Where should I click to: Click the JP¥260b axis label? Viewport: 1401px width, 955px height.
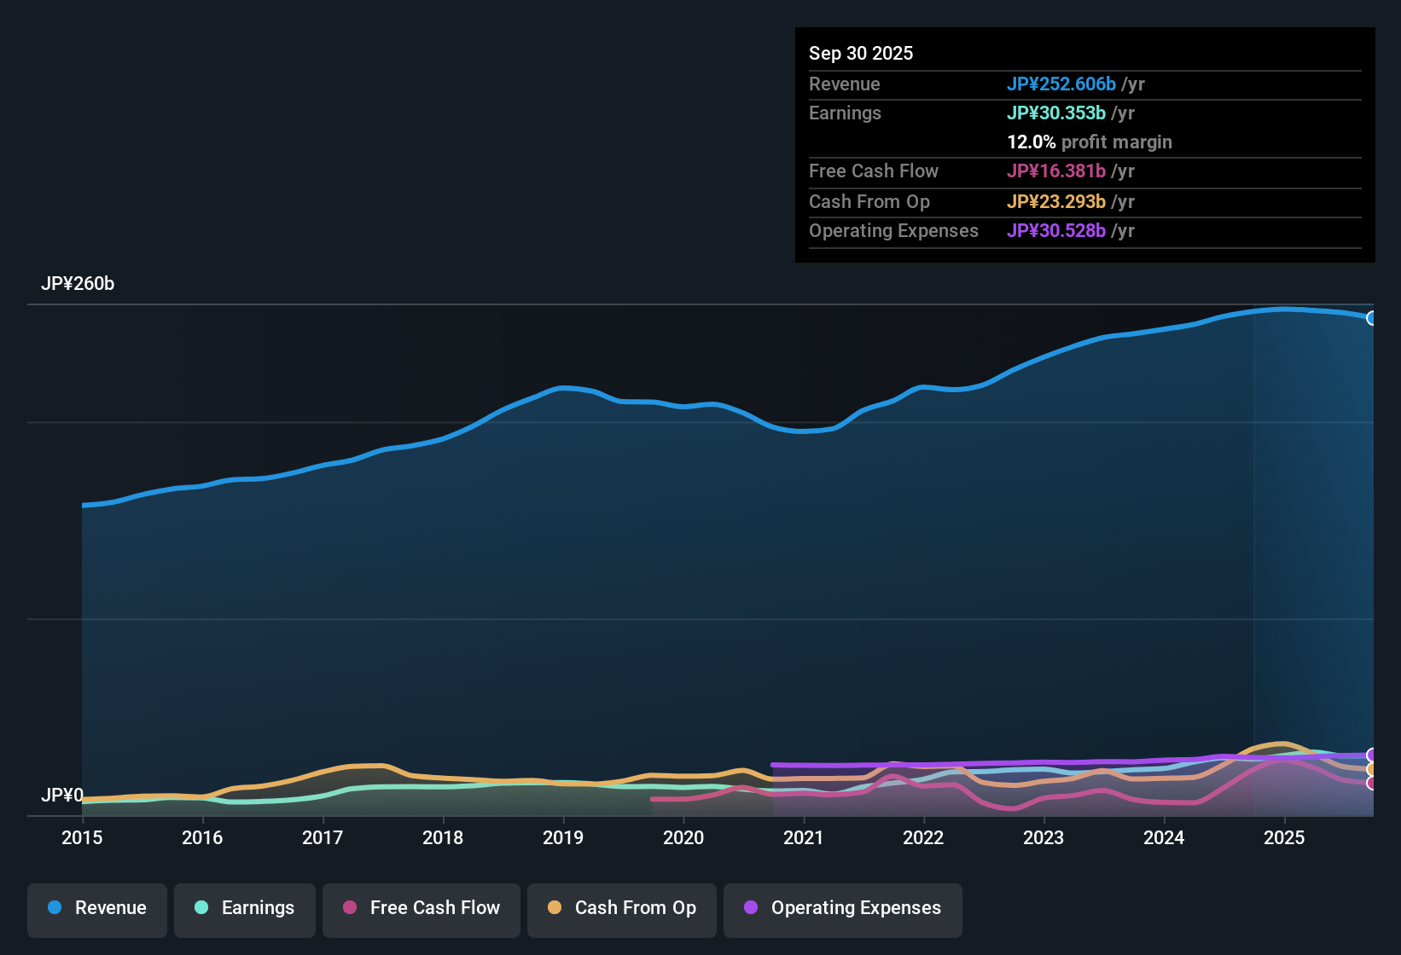pos(78,284)
